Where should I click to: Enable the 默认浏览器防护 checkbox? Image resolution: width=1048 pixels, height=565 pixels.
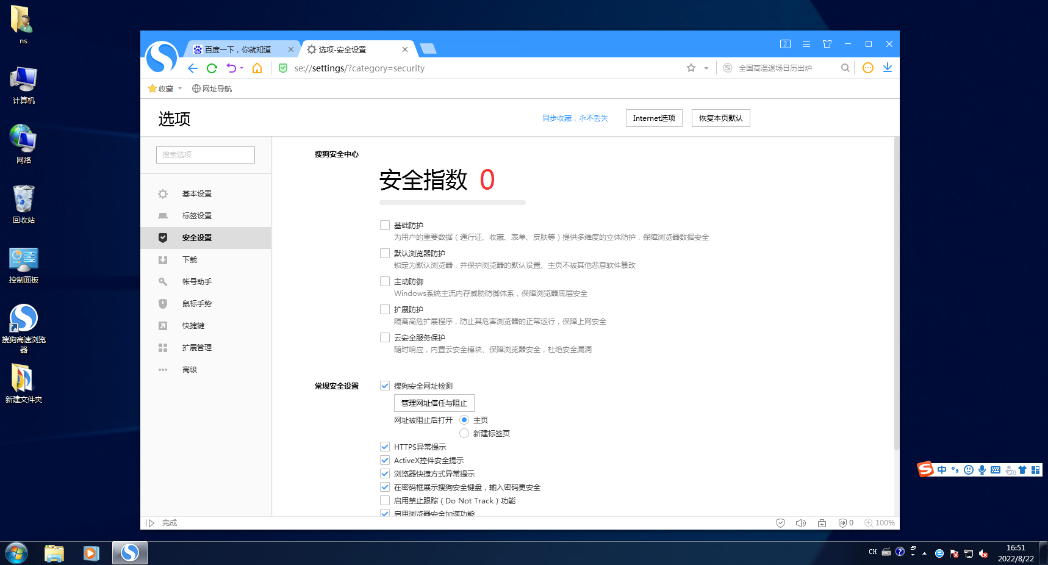pos(385,253)
